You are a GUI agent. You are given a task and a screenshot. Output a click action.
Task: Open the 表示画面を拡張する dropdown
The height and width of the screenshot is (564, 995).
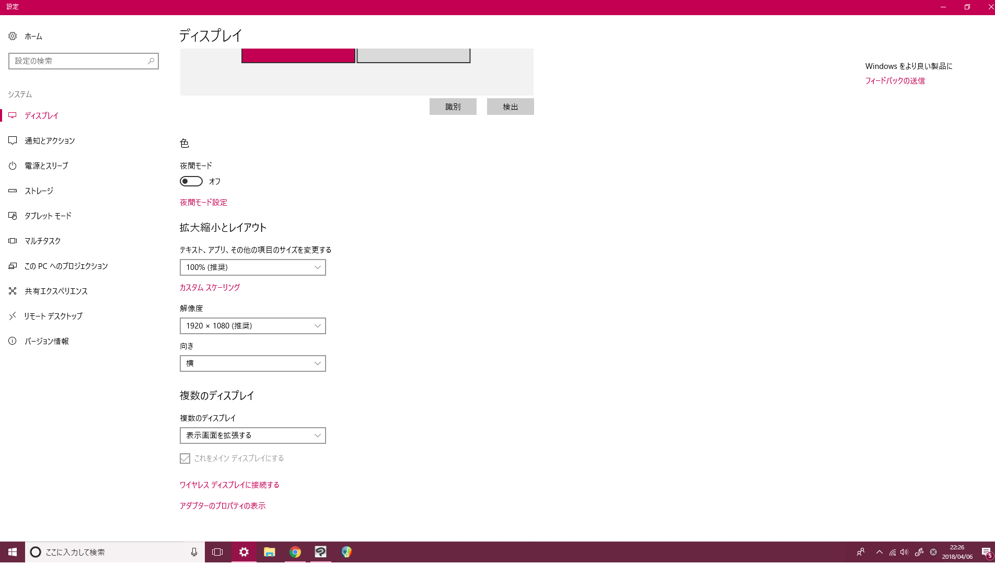point(253,436)
